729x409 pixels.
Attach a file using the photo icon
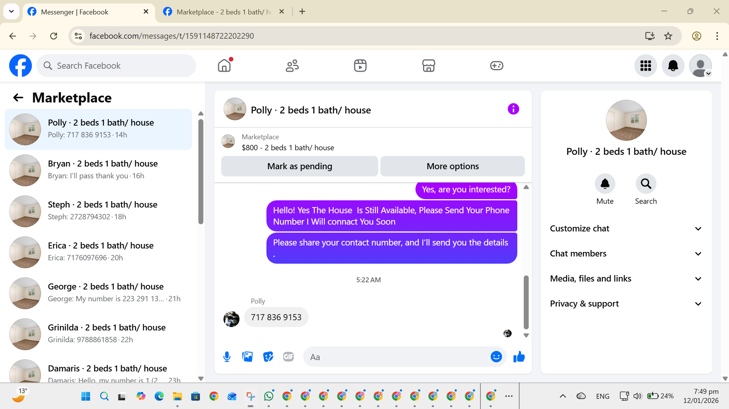pos(247,357)
